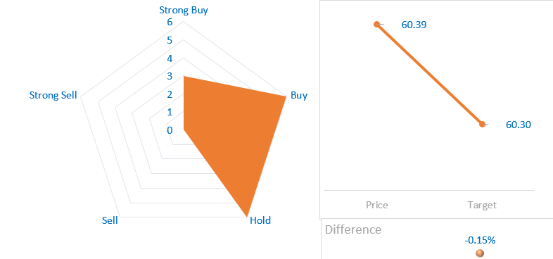Click the Hold label on radar chart
Image resolution: width=553 pixels, height=259 pixels.
coord(260,220)
